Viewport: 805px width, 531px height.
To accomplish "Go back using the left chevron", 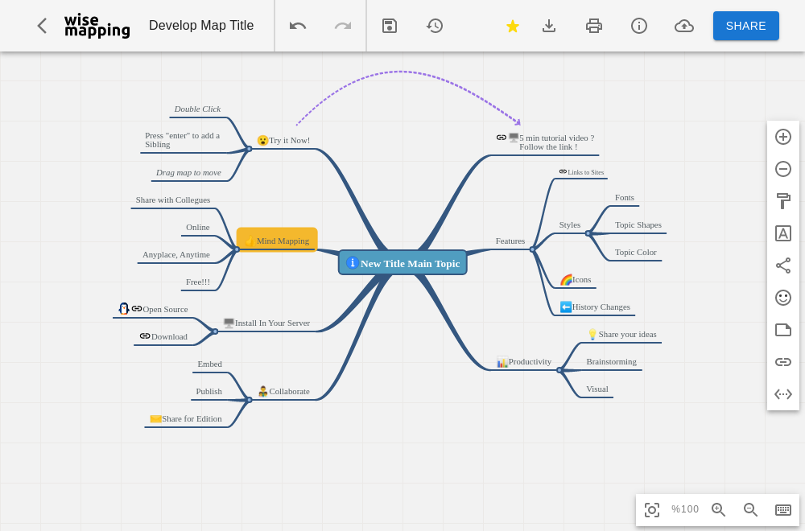I will [42, 26].
